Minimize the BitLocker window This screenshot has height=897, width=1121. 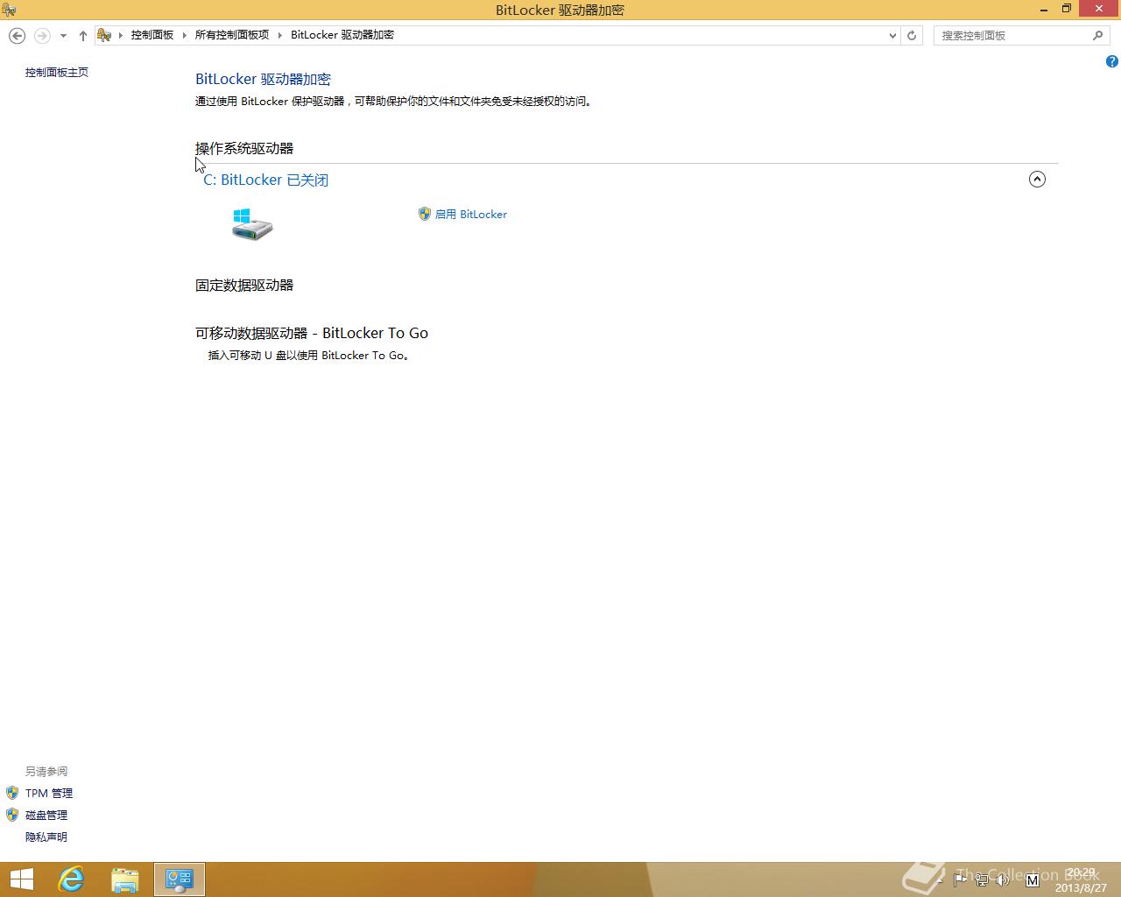point(1045,9)
